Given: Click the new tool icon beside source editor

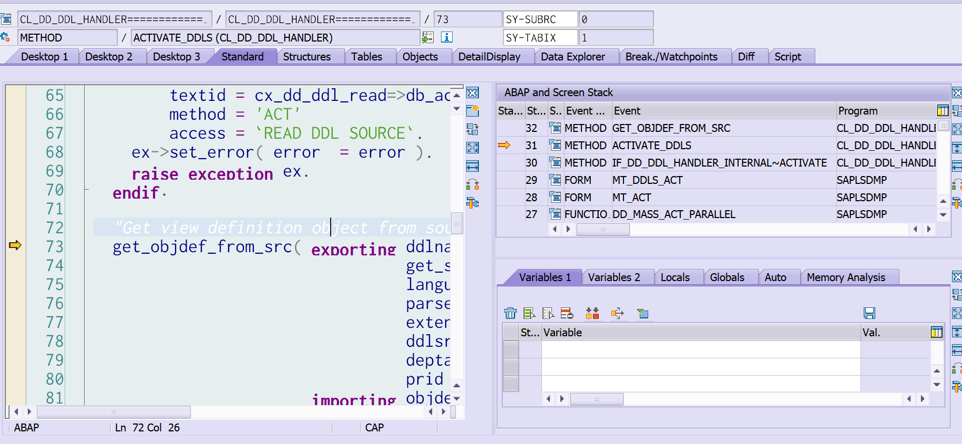Looking at the screenshot, I should (473, 110).
